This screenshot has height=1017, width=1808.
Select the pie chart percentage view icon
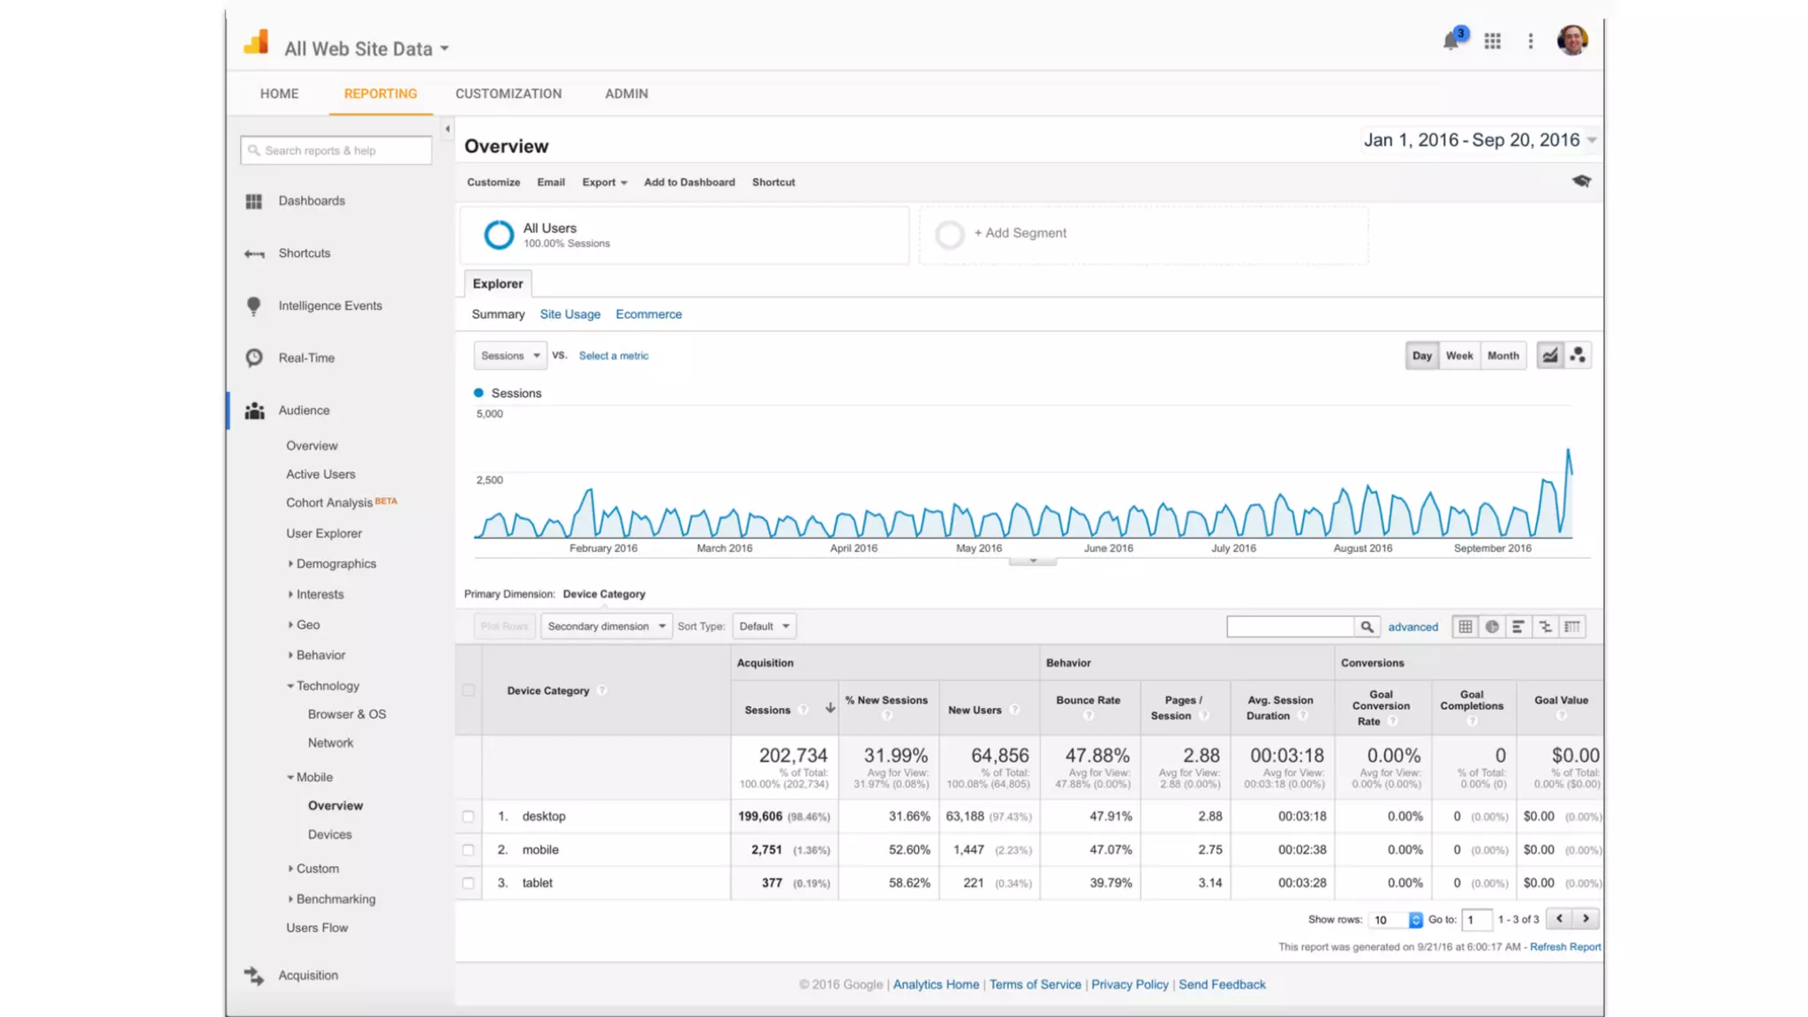pyautogui.click(x=1492, y=627)
